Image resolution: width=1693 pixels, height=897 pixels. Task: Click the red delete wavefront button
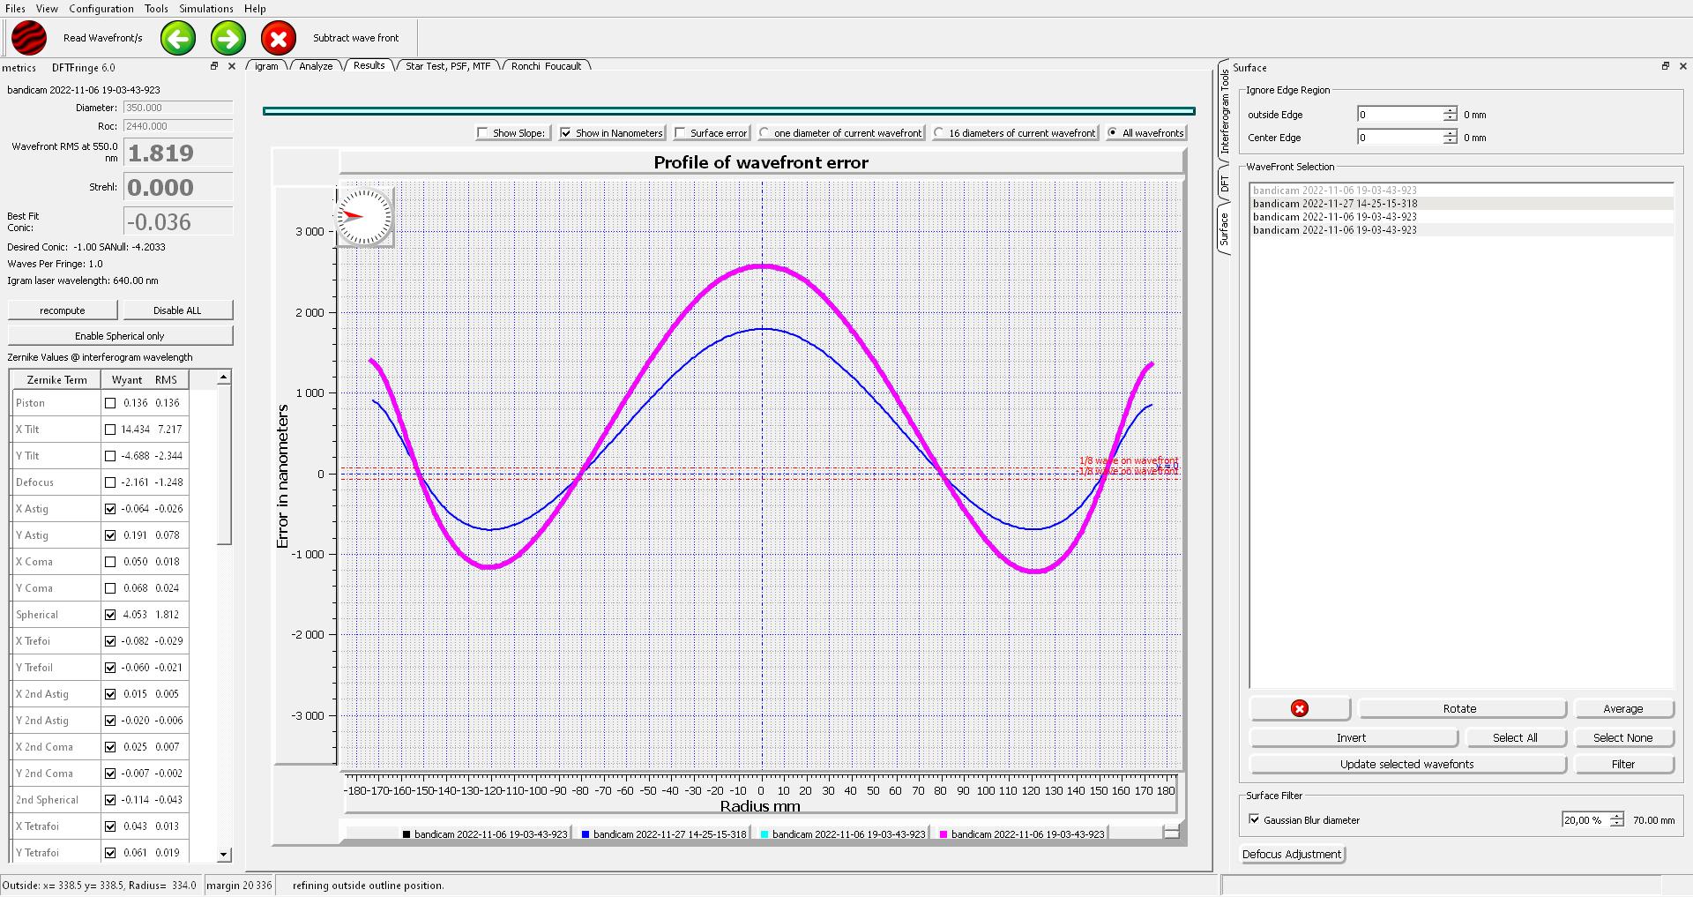pyautogui.click(x=1299, y=708)
